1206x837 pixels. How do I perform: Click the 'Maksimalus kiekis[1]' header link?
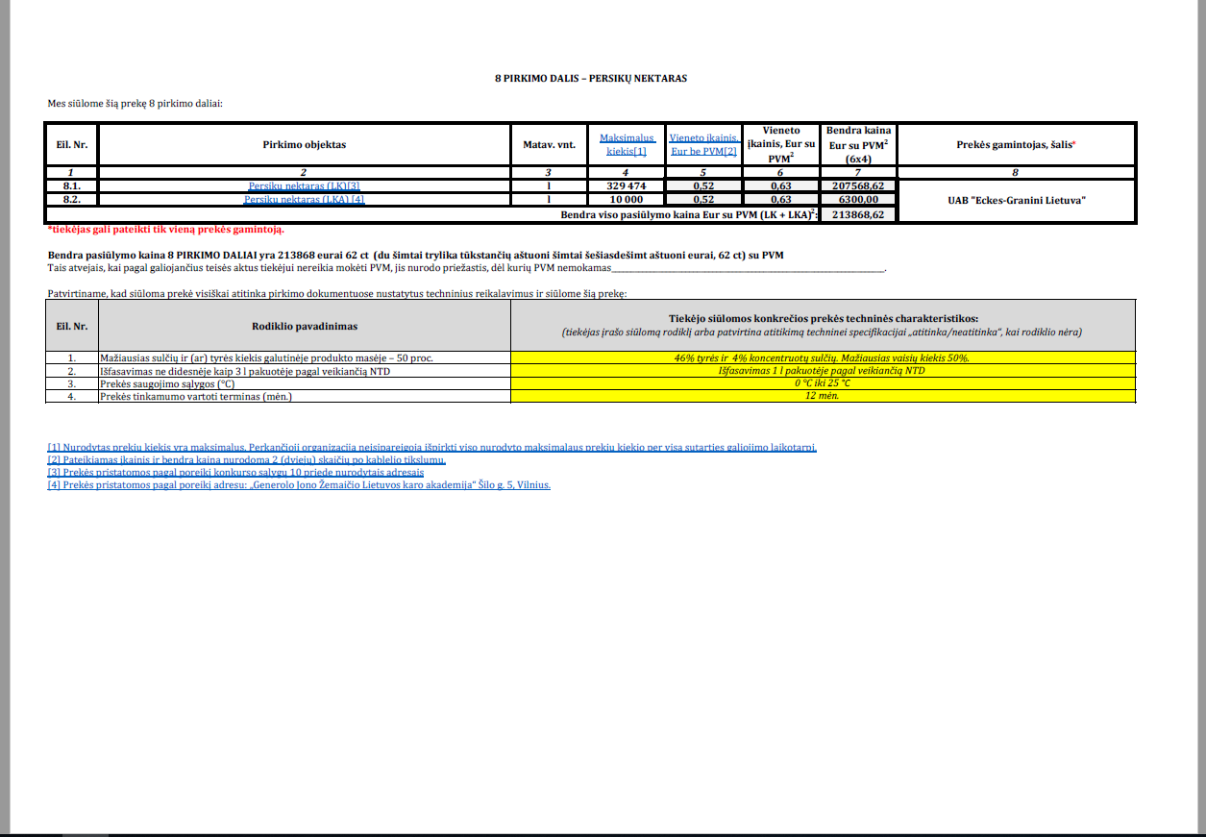[x=627, y=144]
